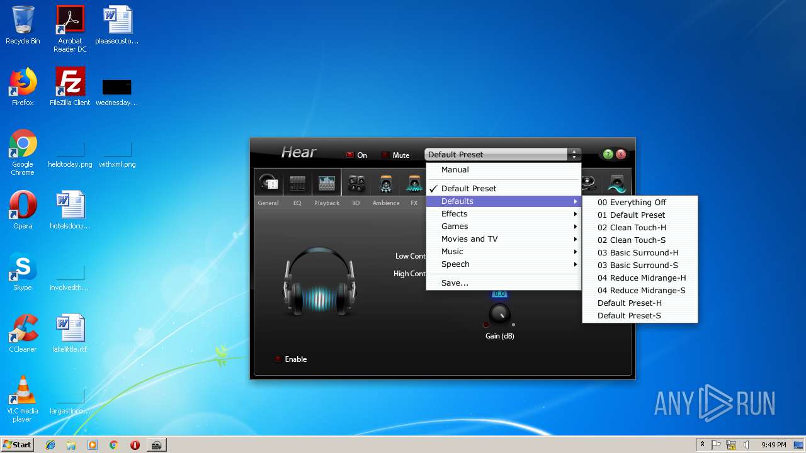Screen dimensions: 806x453
Task: Expand the Games submenu
Action: click(503, 226)
